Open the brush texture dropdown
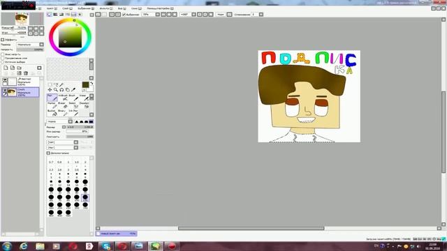 click(76, 147)
